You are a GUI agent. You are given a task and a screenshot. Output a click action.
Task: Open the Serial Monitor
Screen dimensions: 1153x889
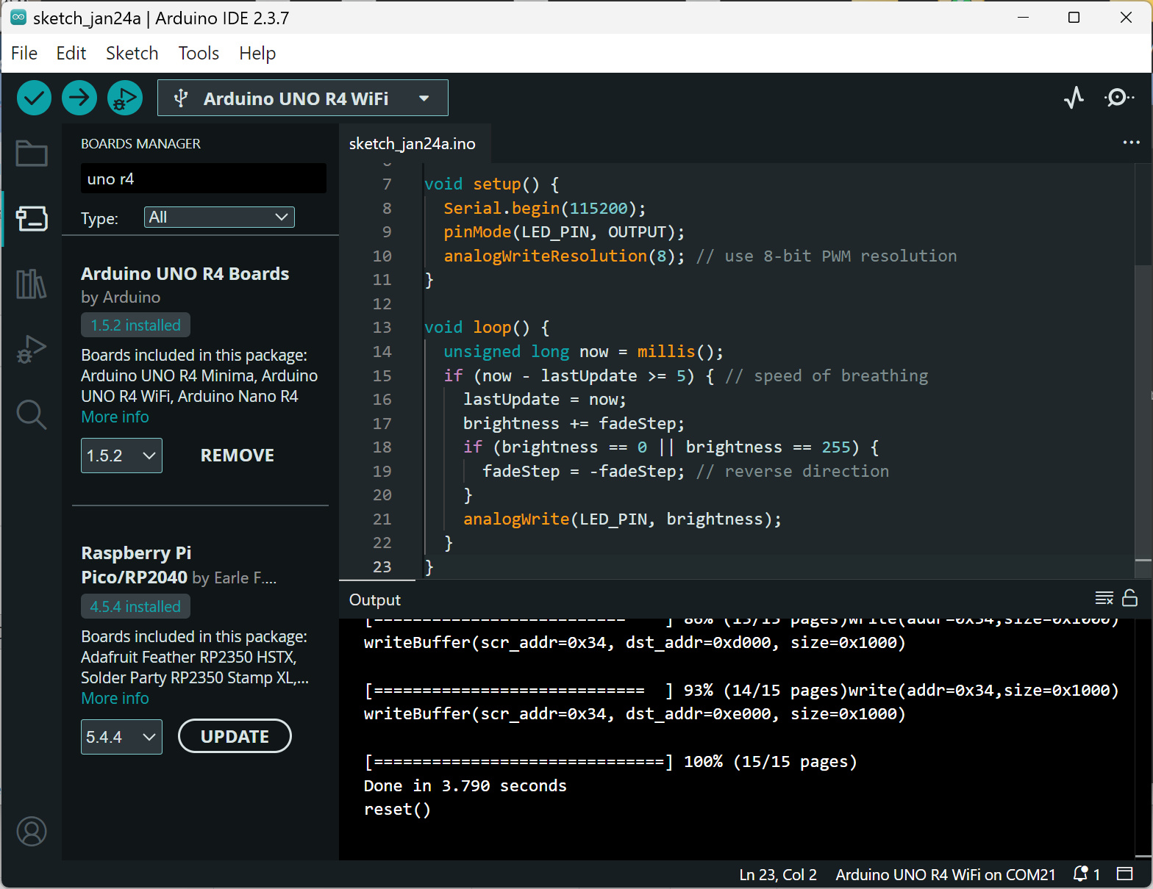1118,98
